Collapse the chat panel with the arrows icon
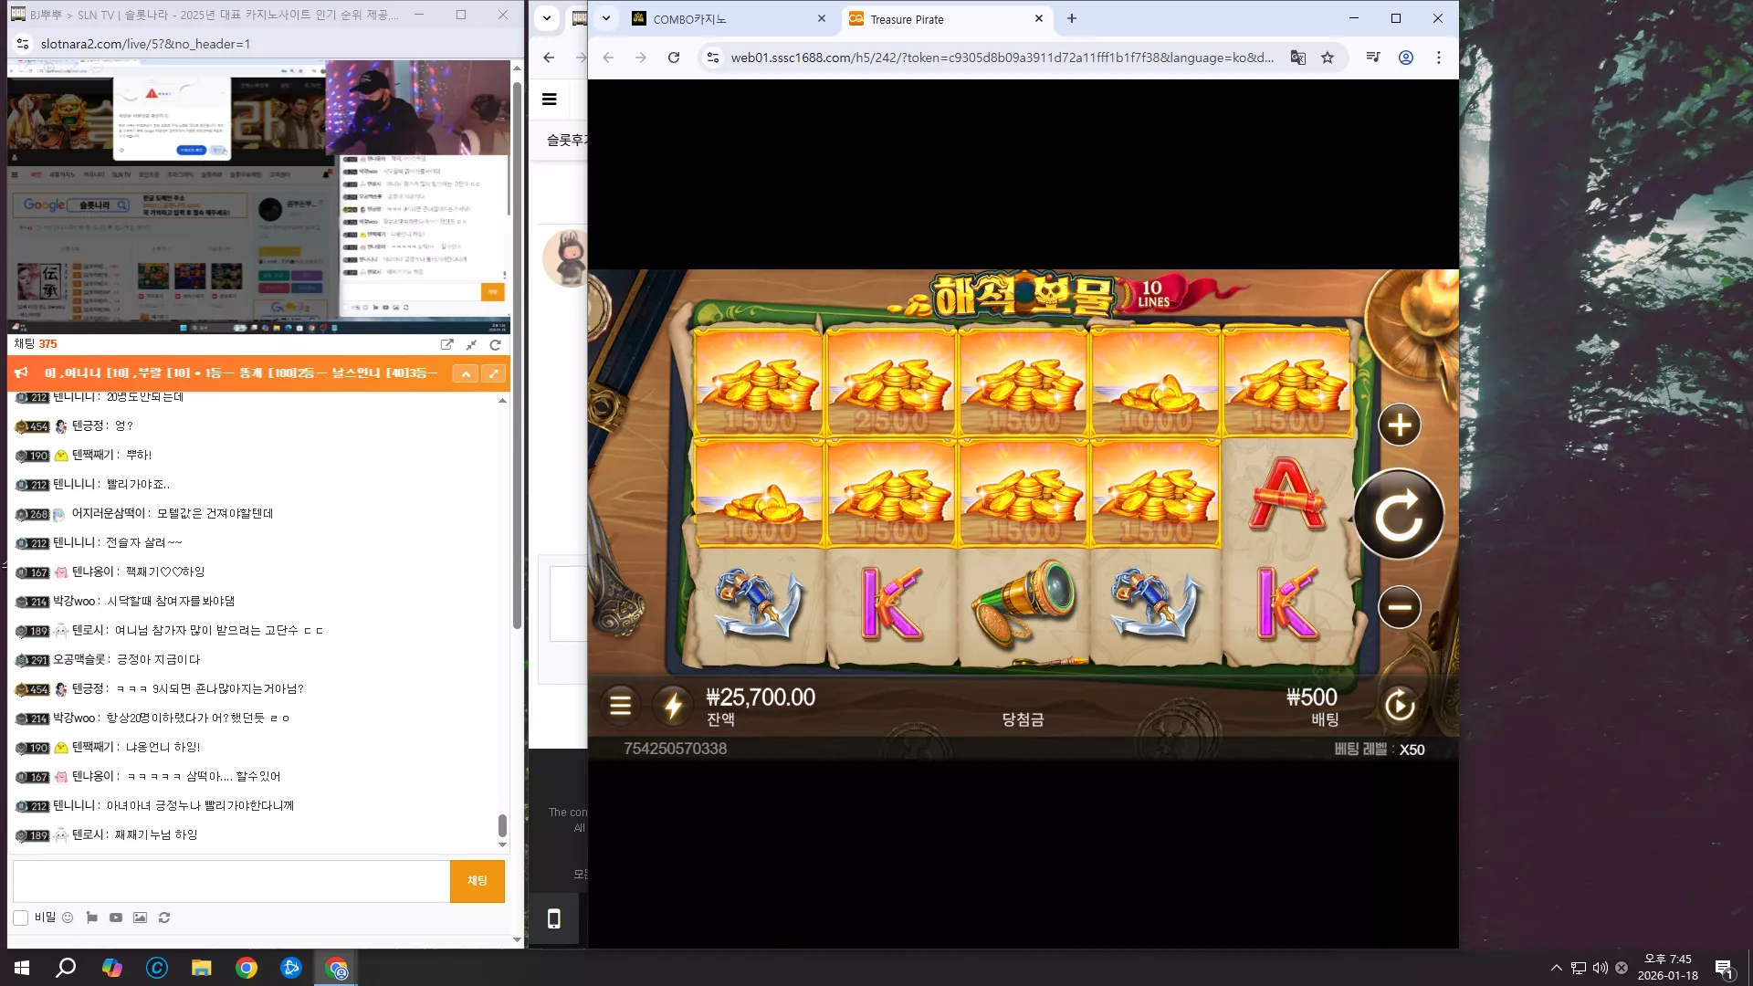 pos(471,344)
